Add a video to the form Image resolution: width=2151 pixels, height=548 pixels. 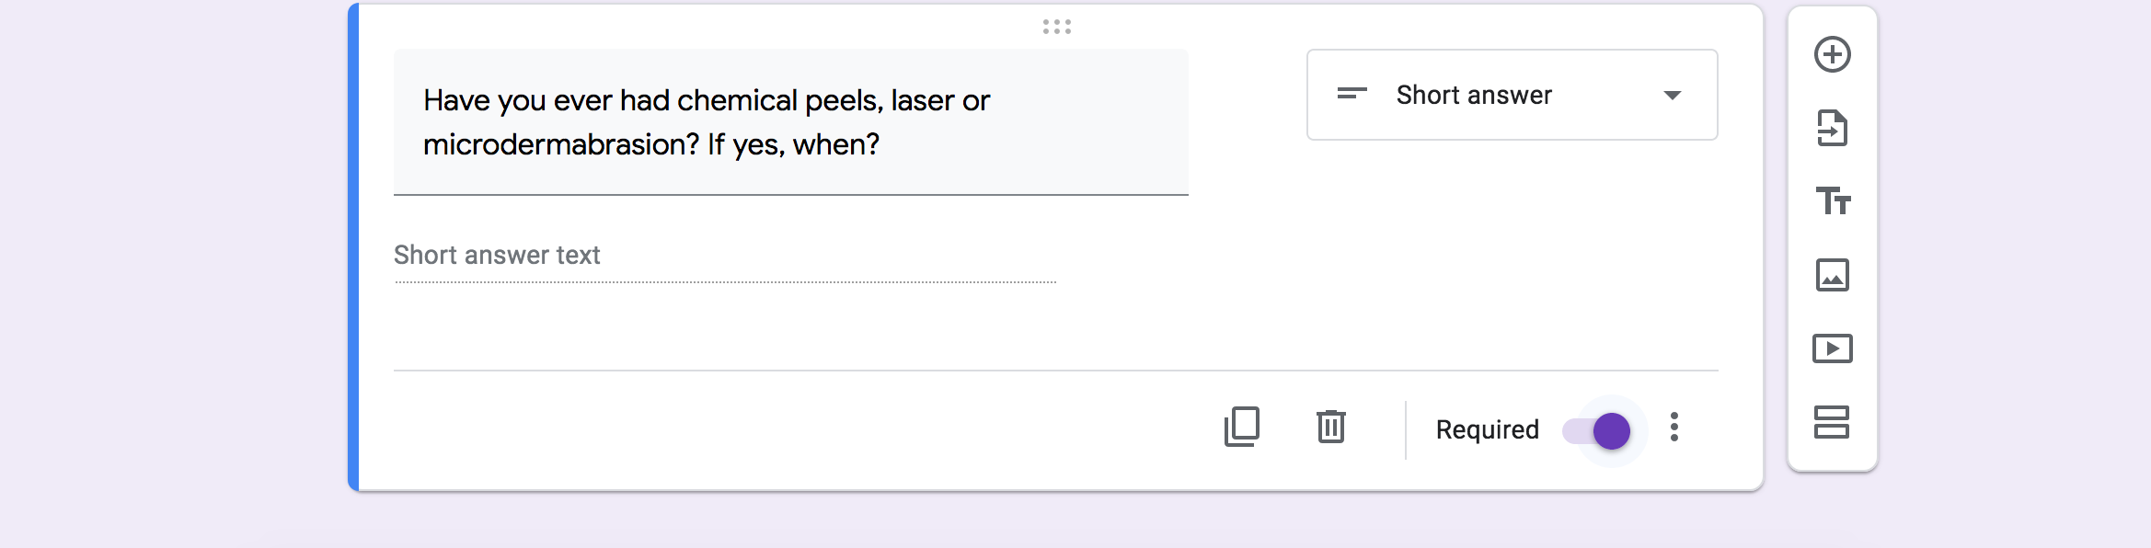coord(1832,348)
